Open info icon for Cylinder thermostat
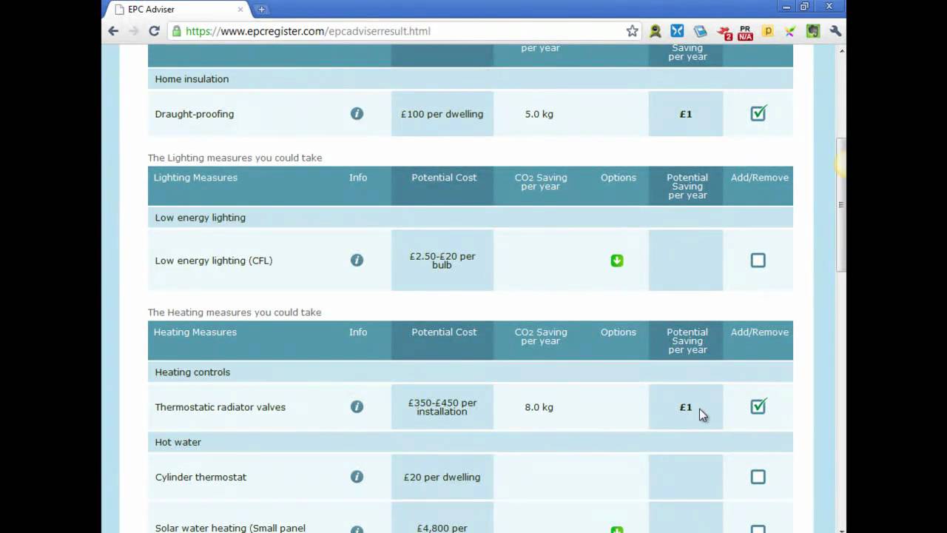 [357, 477]
